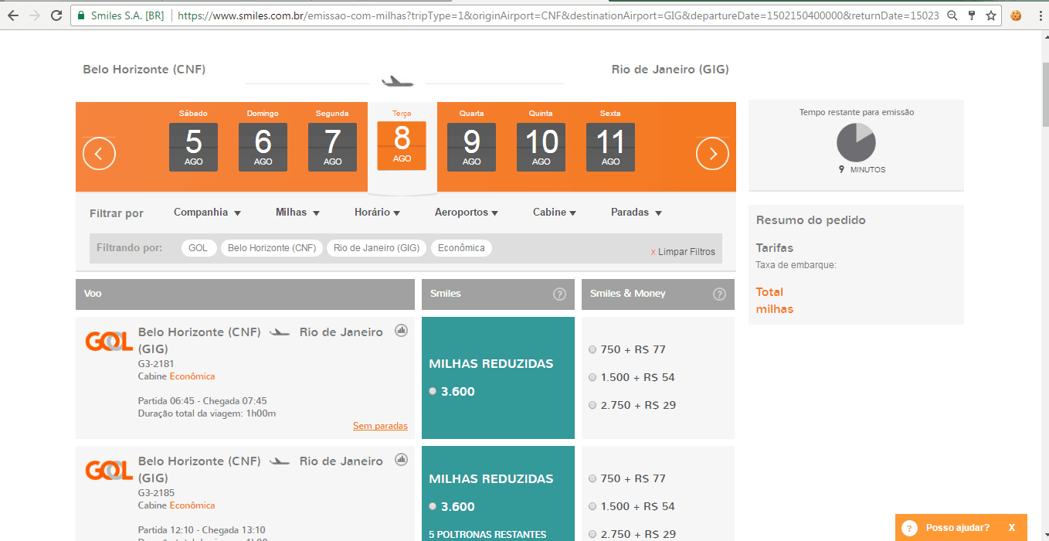Show previous dates with left arrow circle

click(99, 153)
